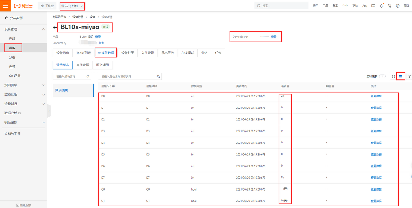
Task: Focus the property name search field
Action: 127,77
